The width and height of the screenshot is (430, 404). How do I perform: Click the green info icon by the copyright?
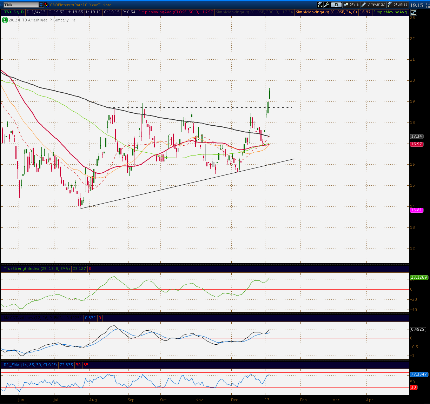5,20
